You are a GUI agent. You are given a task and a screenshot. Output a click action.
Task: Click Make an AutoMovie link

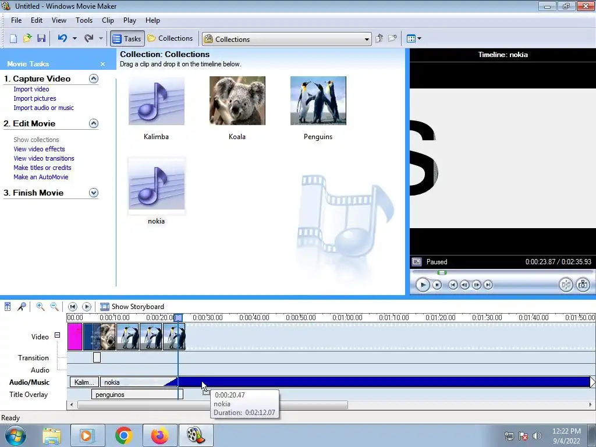[x=41, y=177]
